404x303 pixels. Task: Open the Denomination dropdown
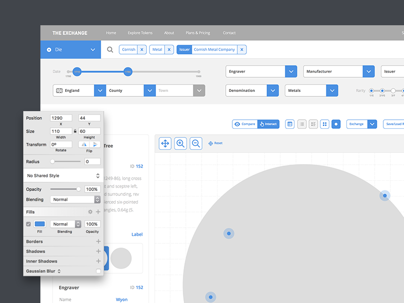[252, 90]
